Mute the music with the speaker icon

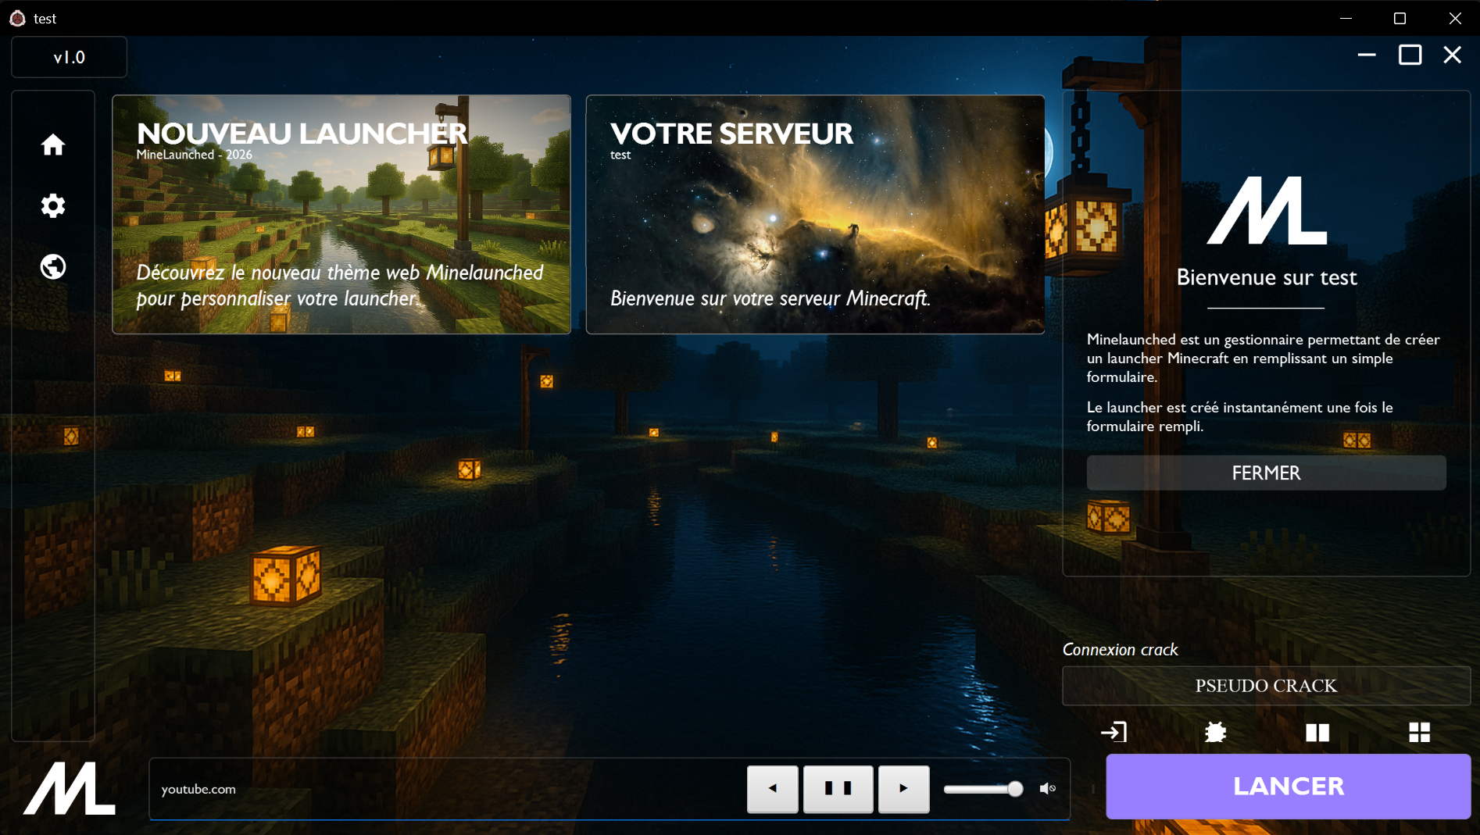point(1048,789)
